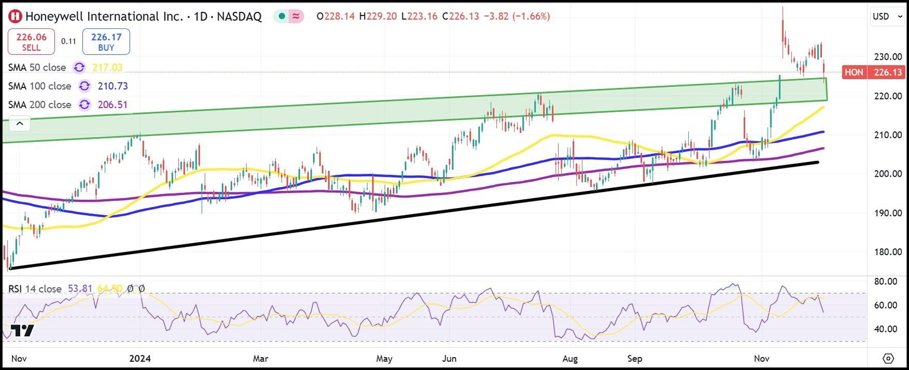Click the SELL 226.06 button
The width and height of the screenshot is (909, 370).
[x=31, y=41]
